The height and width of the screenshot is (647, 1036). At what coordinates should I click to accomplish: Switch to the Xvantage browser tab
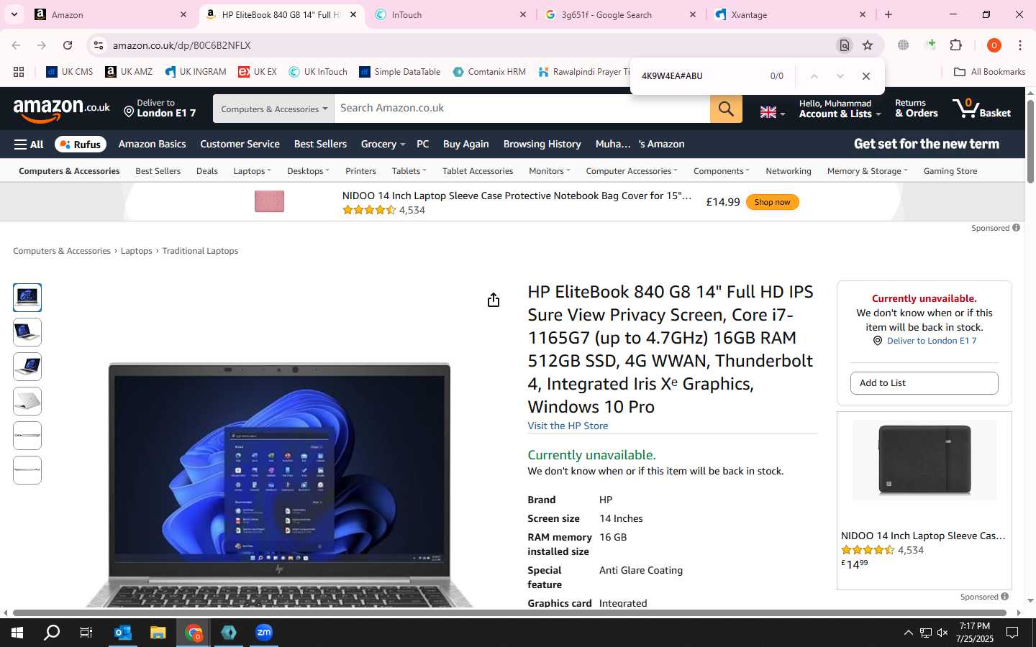coord(790,14)
